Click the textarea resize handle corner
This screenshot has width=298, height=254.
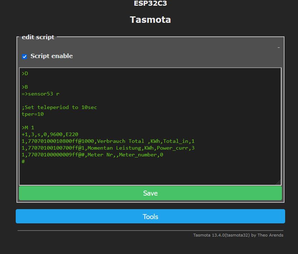pyautogui.click(x=278, y=182)
